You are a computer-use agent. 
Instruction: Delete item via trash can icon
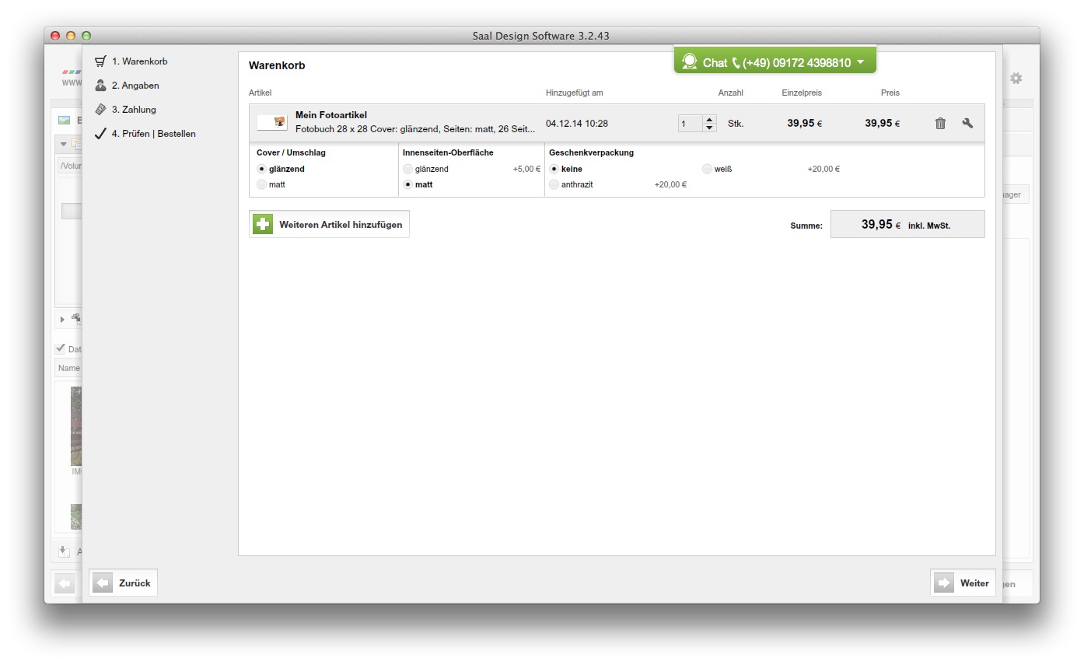click(x=940, y=123)
